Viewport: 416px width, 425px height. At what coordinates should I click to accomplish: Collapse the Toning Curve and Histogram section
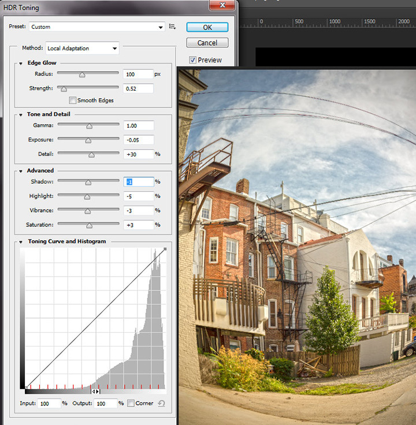pos(21,241)
